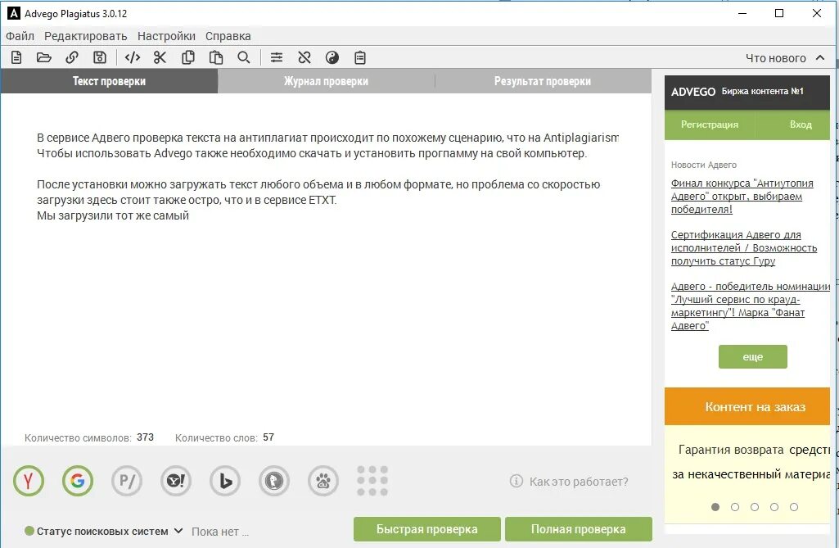Switch to Журнал проверки tab
Viewport: 839px width, 548px height.
click(327, 81)
